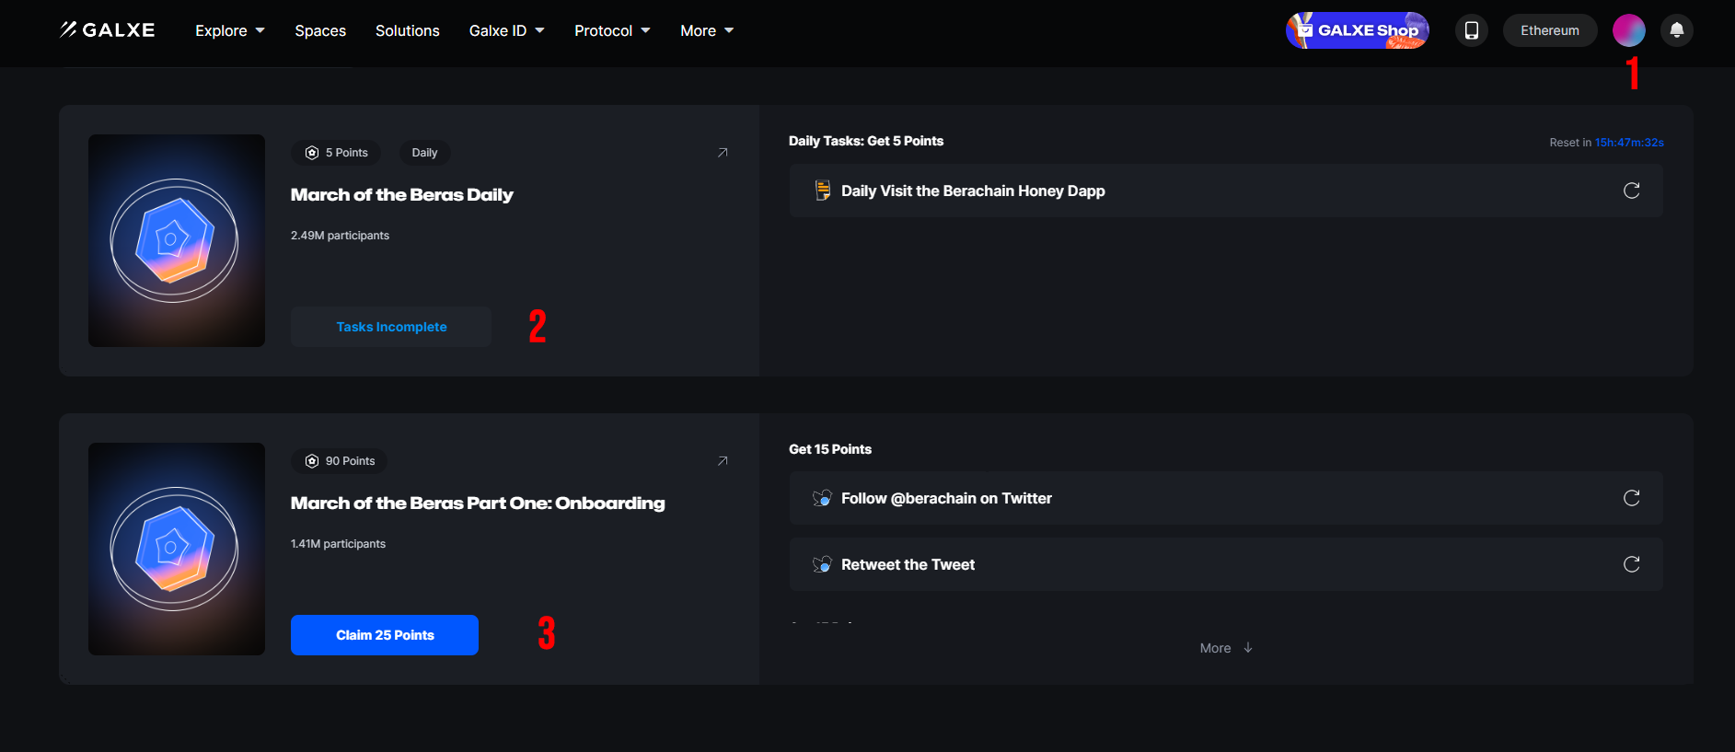This screenshot has height=752, width=1735.
Task: Refresh Retweet the Tweet task
Action: point(1632,564)
